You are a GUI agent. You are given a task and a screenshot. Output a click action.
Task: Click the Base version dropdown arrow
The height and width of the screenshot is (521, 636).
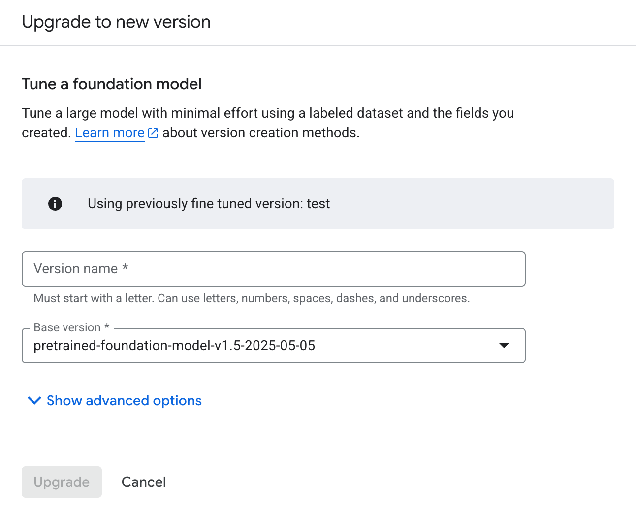[x=504, y=346]
